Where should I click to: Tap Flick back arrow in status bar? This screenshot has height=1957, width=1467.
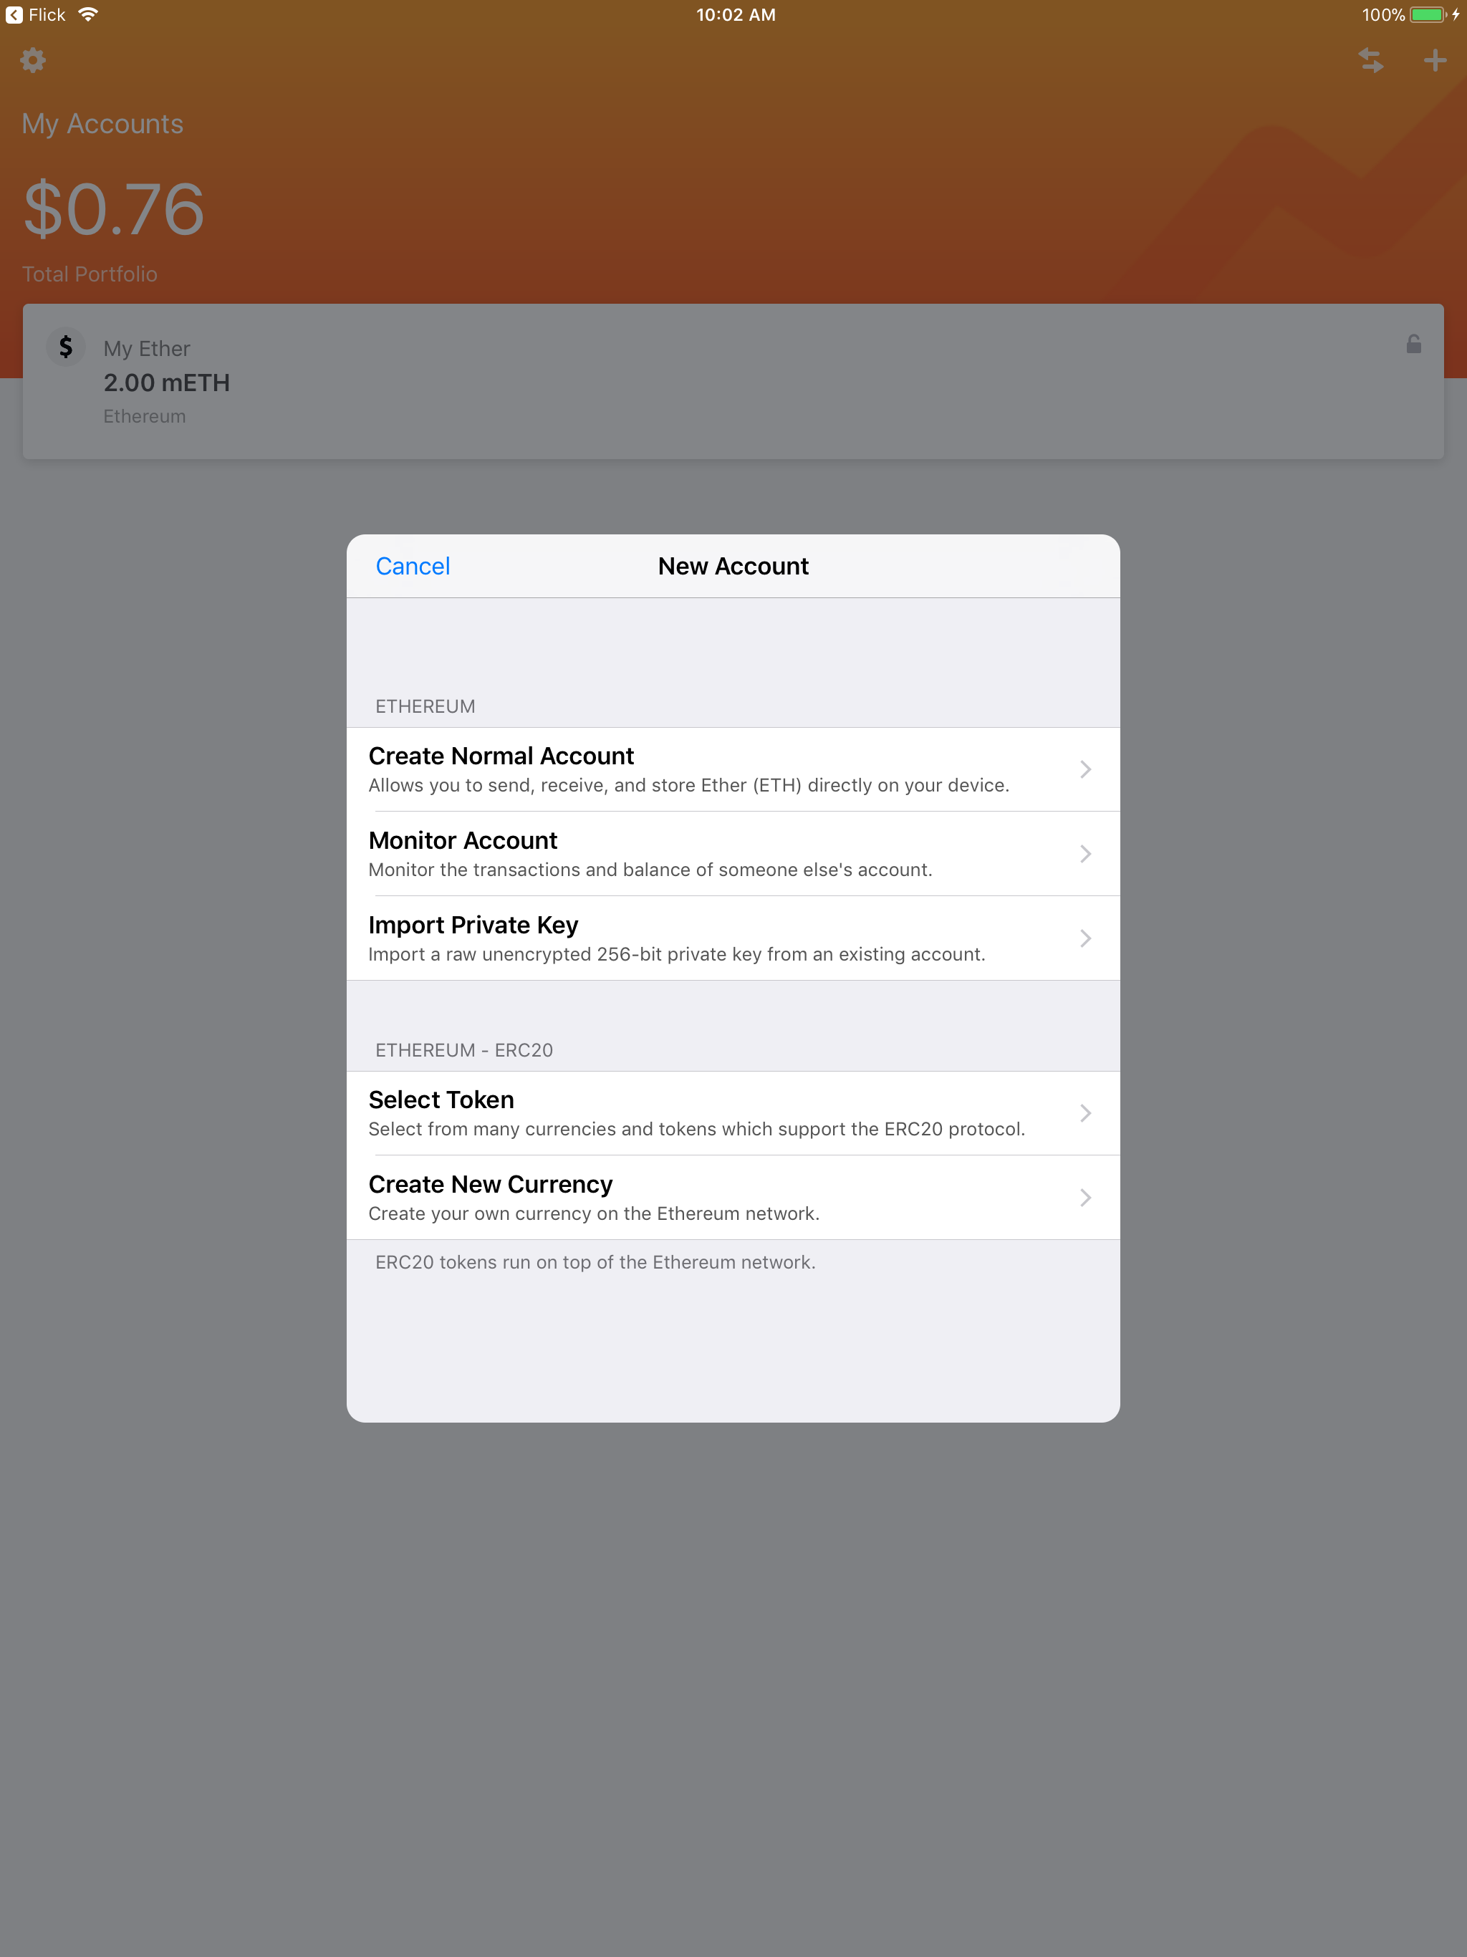pyautogui.click(x=15, y=15)
